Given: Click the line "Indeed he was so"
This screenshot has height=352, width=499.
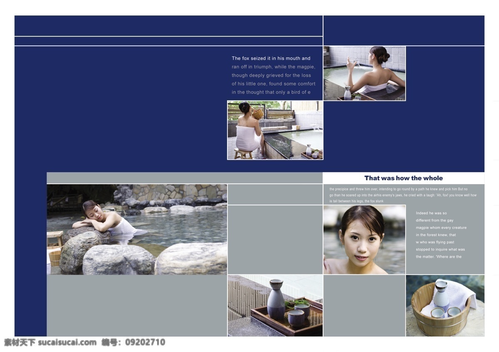Looking at the screenshot, I should point(431,213).
